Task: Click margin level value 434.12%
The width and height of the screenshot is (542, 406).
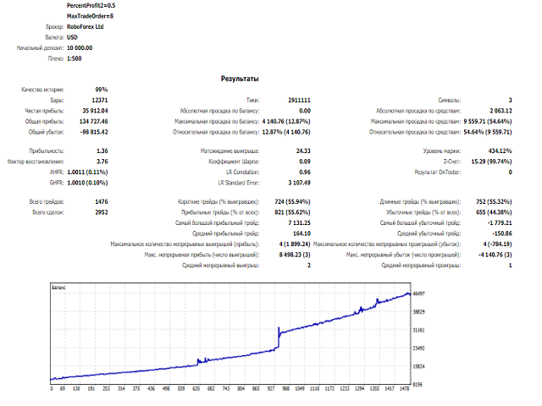Action: coord(501,151)
